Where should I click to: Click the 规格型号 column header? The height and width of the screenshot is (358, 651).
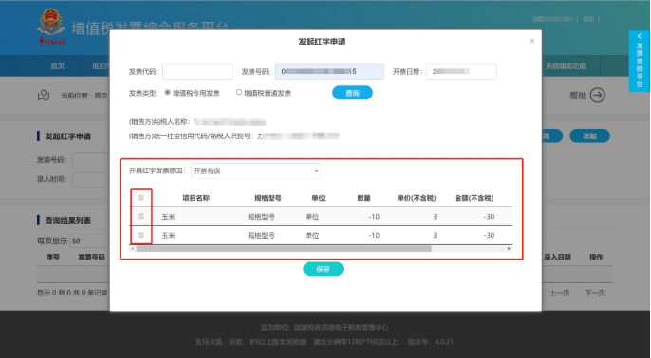pyautogui.click(x=268, y=198)
